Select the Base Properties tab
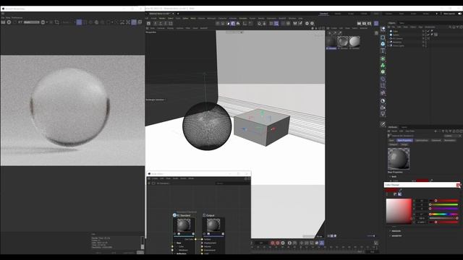Screen dimensions: 463x260 pos(404,140)
